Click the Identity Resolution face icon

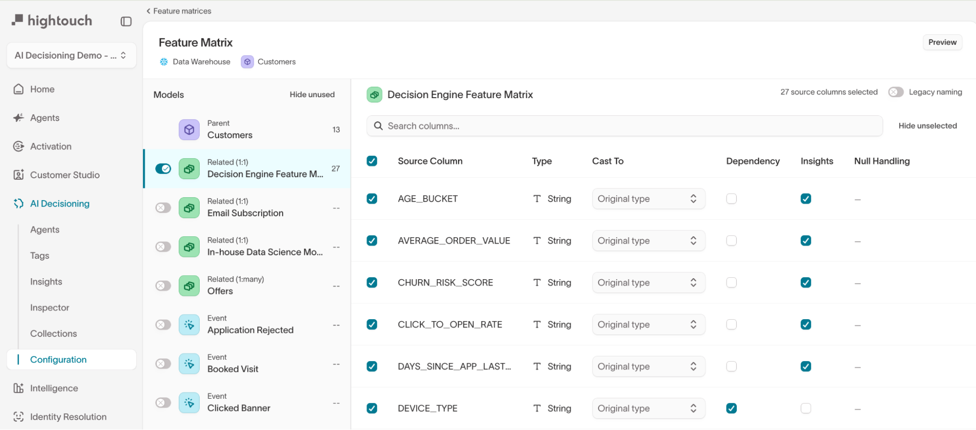pyautogui.click(x=19, y=417)
